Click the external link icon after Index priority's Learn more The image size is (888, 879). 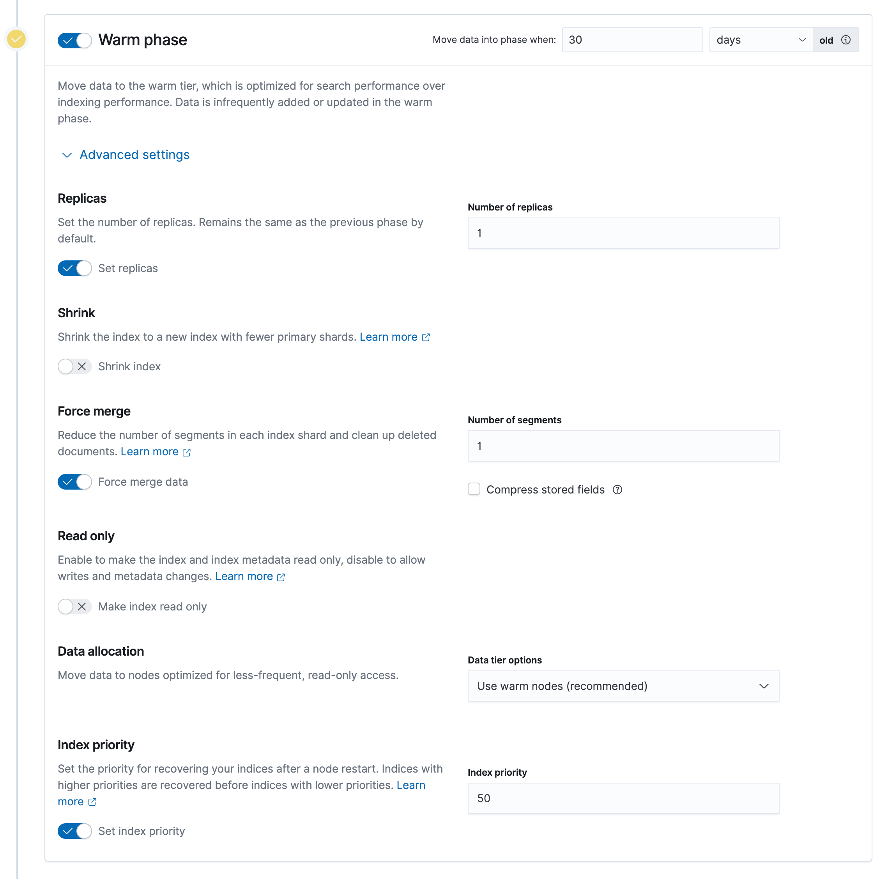click(x=92, y=802)
